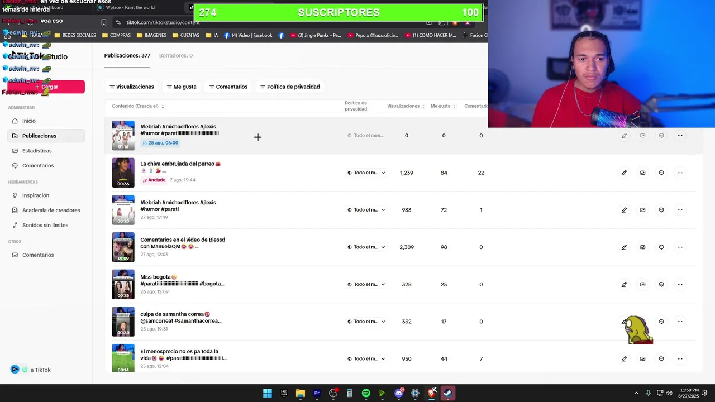Open more options for 'La chiva embrujada' row

point(680,173)
